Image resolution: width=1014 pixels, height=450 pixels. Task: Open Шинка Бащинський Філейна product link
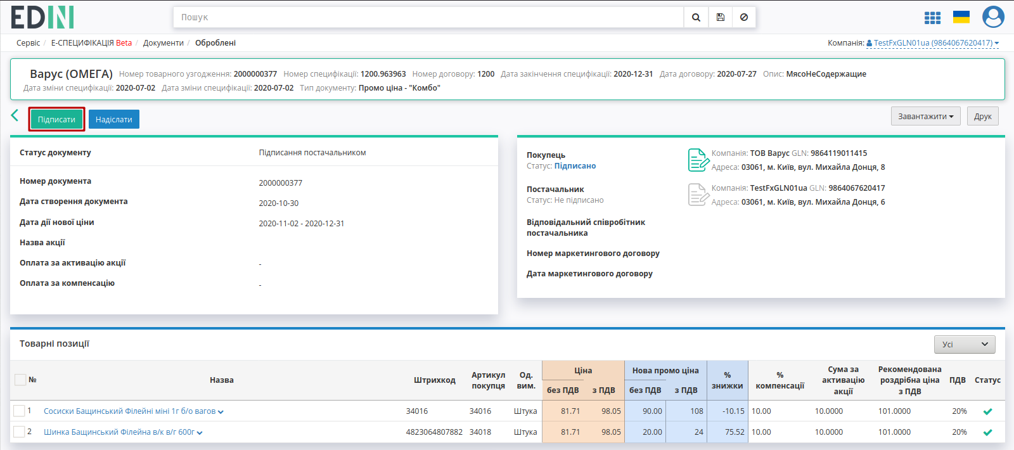[119, 432]
